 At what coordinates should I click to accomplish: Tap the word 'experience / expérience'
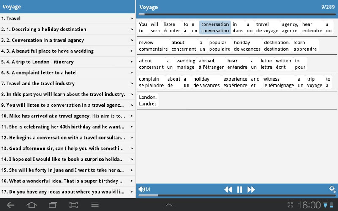click(x=235, y=82)
